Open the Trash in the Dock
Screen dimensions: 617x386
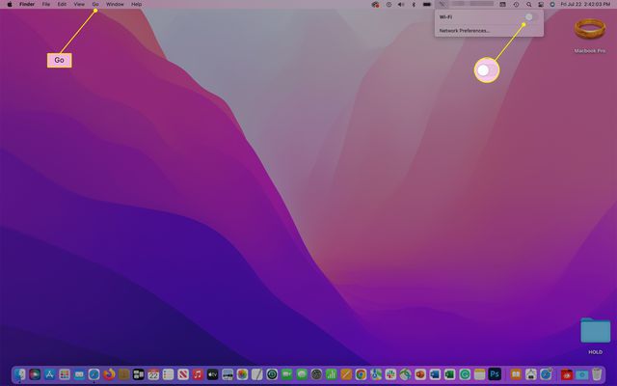coord(597,373)
